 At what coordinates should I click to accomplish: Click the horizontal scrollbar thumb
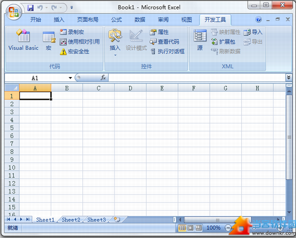click(x=218, y=220)
